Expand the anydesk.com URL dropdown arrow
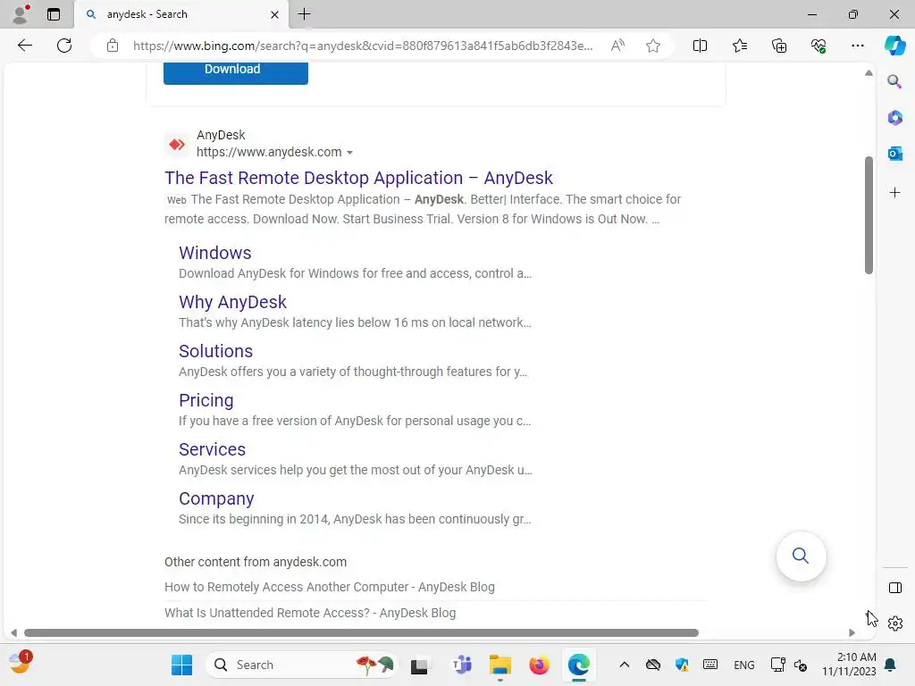Viewport: 915px width, 686px height. [349, 153]
